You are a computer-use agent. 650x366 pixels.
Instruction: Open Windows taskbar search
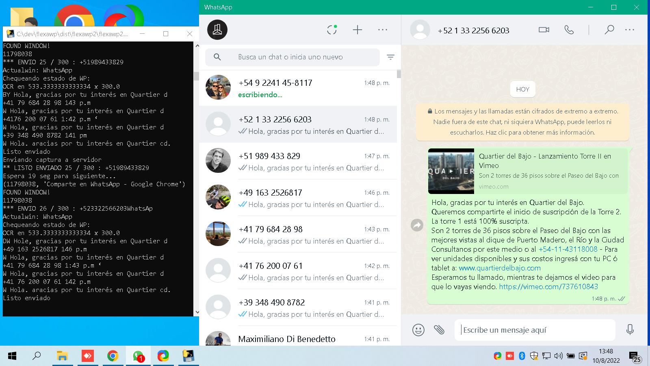(37, 356)
